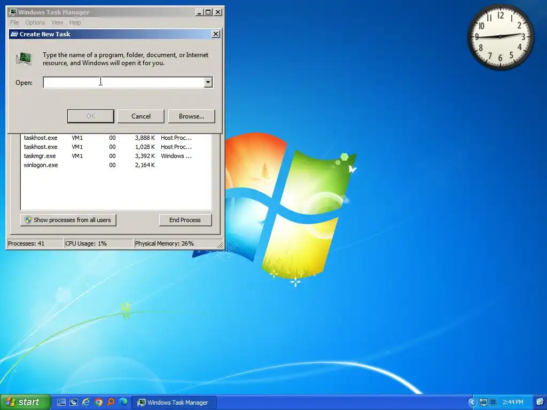Screen dimensions: 547x410
Task: Open the File menu in Task Manager
Action: 14,22
